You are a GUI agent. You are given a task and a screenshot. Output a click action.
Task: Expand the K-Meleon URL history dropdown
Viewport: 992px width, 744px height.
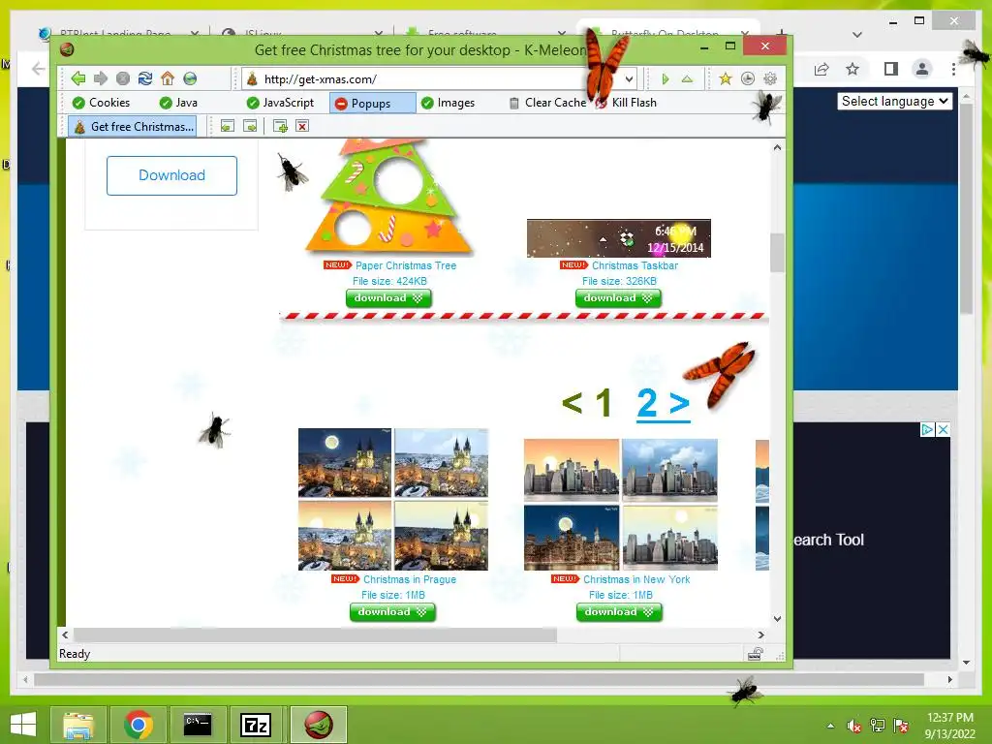[x=629, y=79]
